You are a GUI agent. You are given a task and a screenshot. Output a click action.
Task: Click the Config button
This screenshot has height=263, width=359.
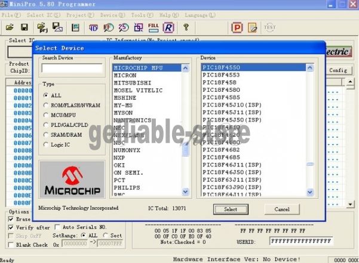point(338,70)
